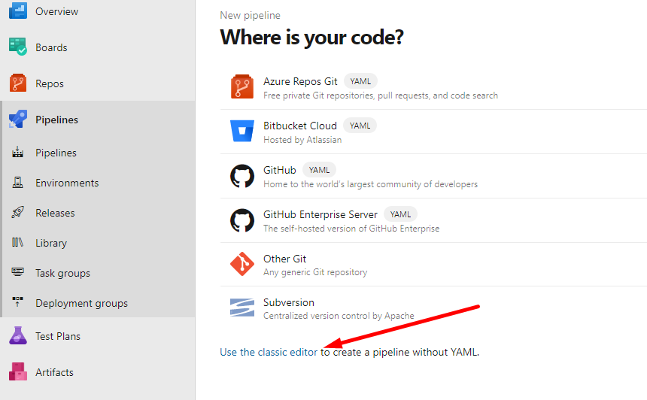Select GitHub Enterprise Server option
The height and width of the screenshot is (400, 647).
[x=320, y=214]
